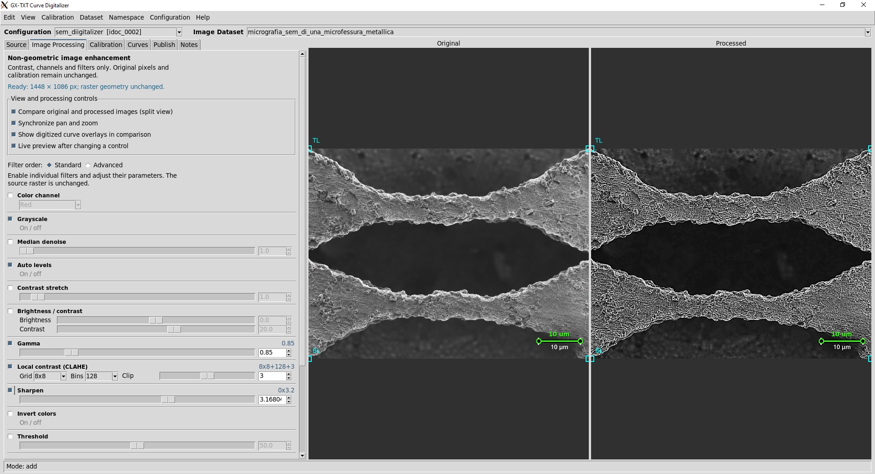Open the Namespace menu

126,17
